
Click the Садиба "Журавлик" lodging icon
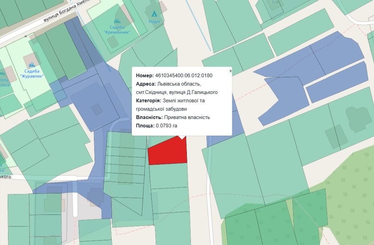pos(32,65)
